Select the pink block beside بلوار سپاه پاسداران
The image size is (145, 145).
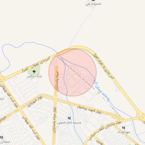pyautogui.click(x=57, y=127)
